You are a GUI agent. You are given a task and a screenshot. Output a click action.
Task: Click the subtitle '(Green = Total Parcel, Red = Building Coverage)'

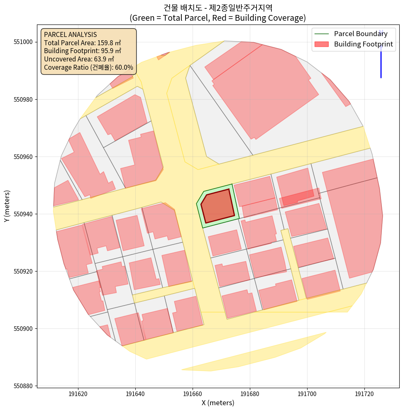tap(217, 18)
